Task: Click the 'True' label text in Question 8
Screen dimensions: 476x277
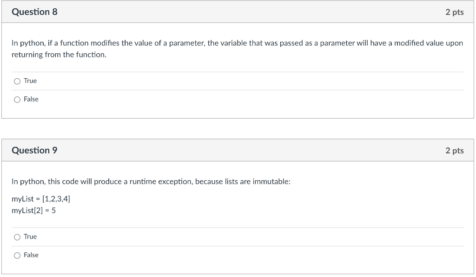Action: [x=30, y=81]
